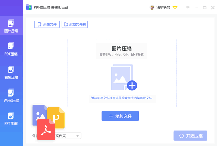Open the 法尽快发 account name

point(163,7)
